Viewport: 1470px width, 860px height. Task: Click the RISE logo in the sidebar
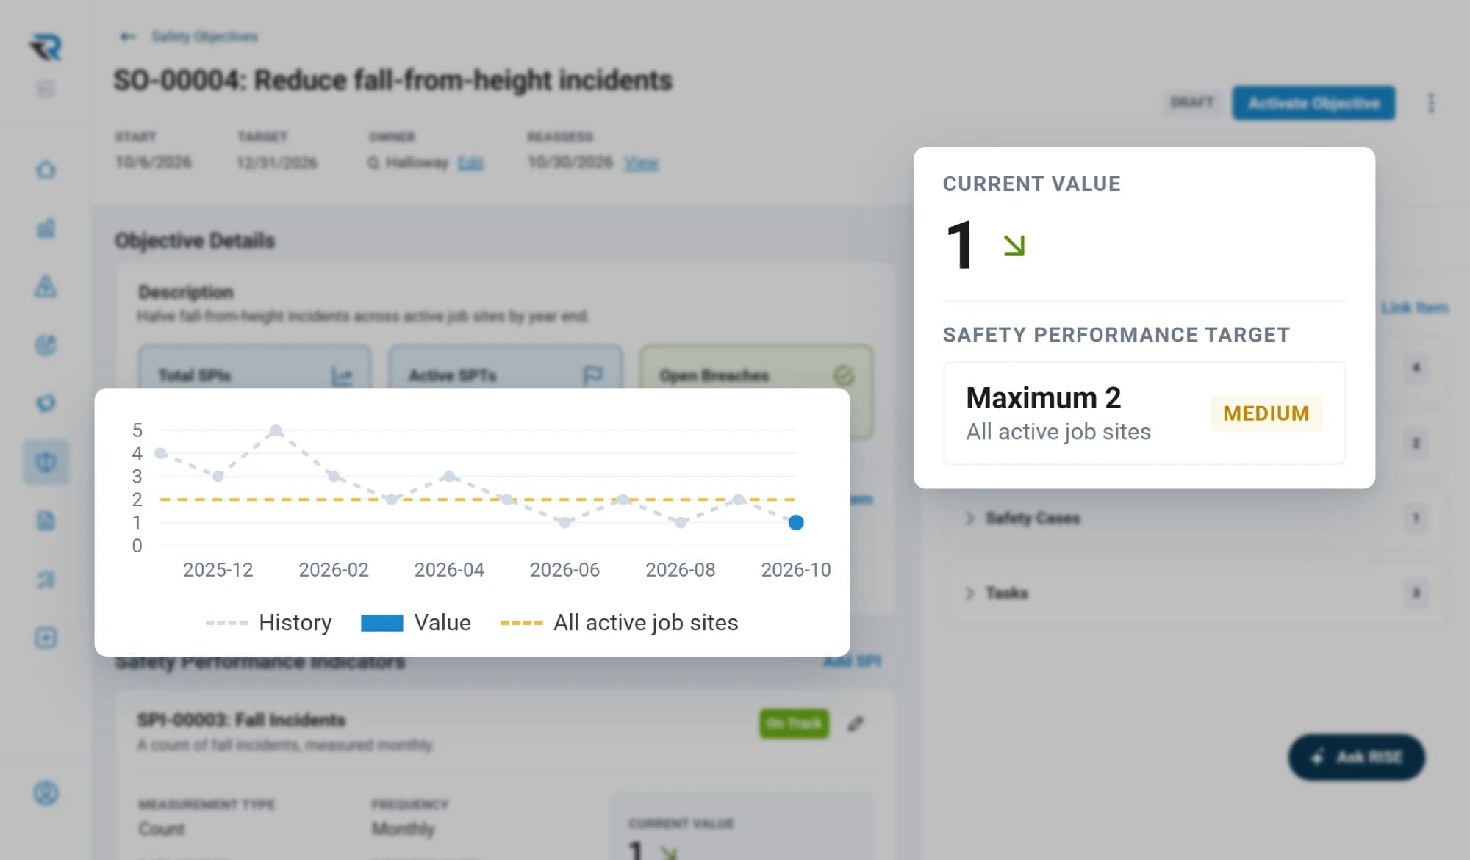(x=46, y=47)
